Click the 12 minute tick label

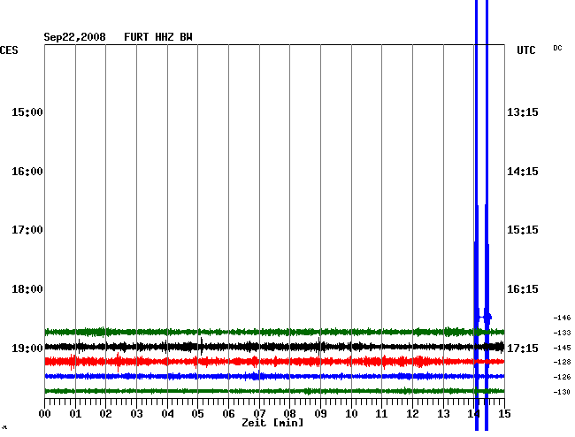pos(412,413)
